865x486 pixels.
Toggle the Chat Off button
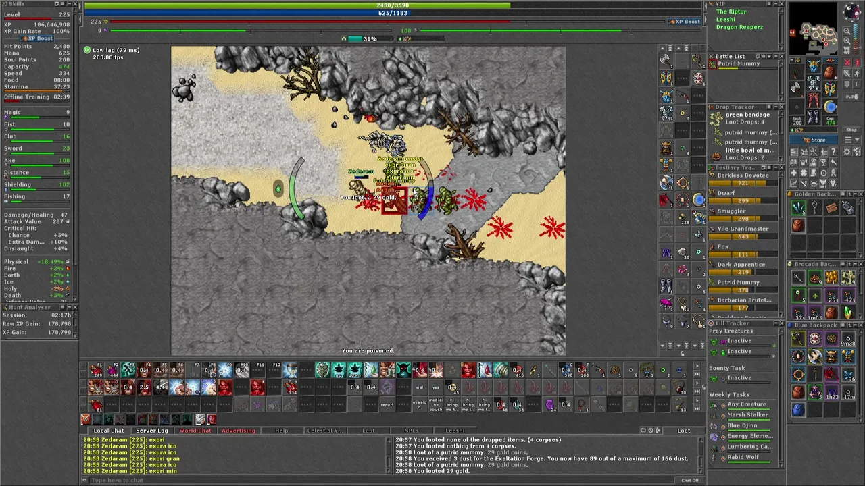pos(690,480)
